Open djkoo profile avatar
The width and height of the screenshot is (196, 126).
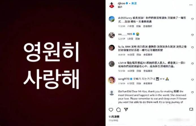pos(112,5)
